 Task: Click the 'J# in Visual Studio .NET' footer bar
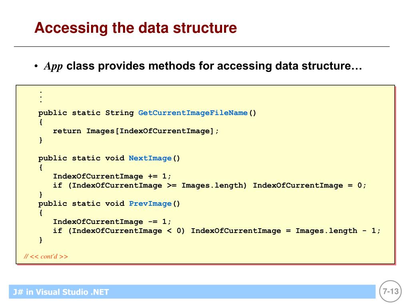click(192, 291)
